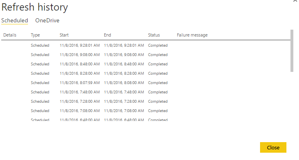Click Completed status of 7:08:00 AM refresh

point(158,111)
